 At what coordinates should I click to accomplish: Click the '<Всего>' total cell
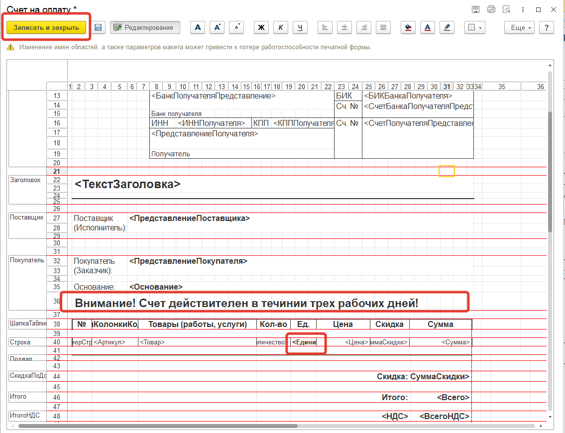pos(441,397)
